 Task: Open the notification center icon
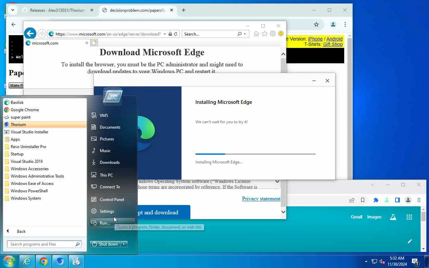pyautogui.click(x=415, y=261)
